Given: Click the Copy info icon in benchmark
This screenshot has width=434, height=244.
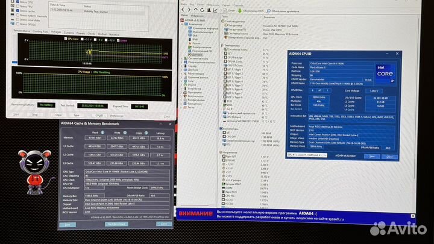Looking at the screenshot, I should (146, 133).
